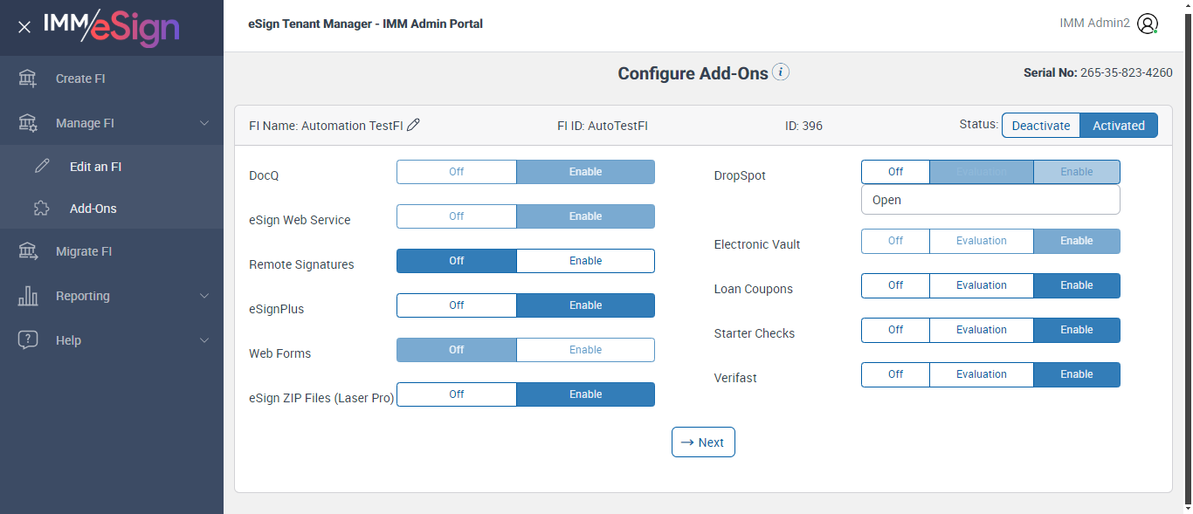Screen dimensions: 1193x514
Task: Click the Deactivate status button
Action: [1040, 126]
